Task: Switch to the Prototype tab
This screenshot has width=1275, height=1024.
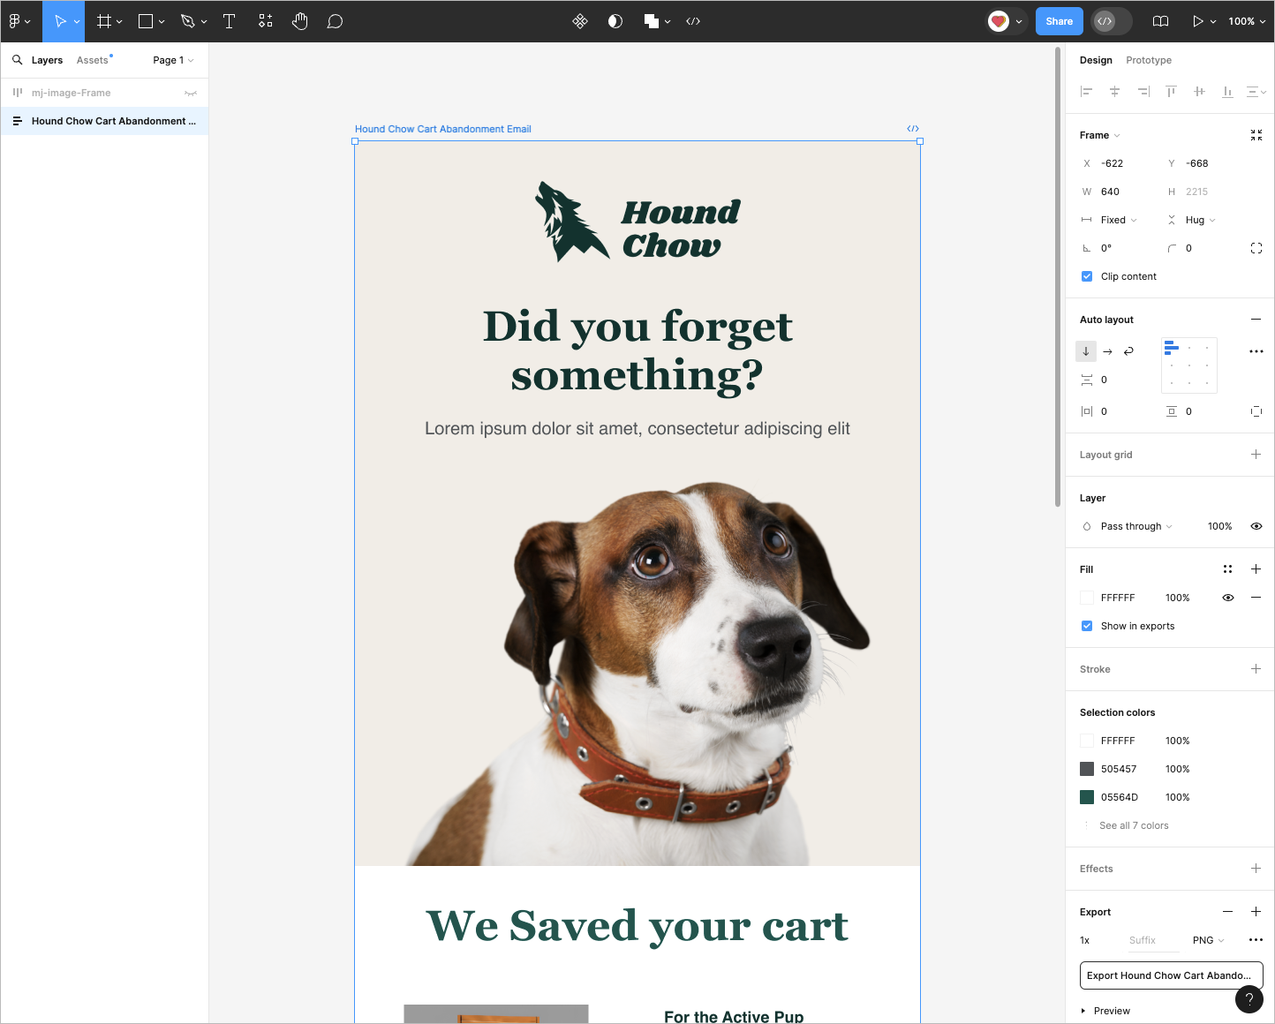Action: pos(1148,60)
